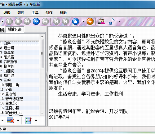Click the line 思维构造创作室 signature
This screenshot has width=155, height=134.
65,111
